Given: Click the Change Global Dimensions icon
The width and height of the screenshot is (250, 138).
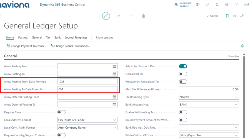Looking at the screenshot, I should [52, 46].
